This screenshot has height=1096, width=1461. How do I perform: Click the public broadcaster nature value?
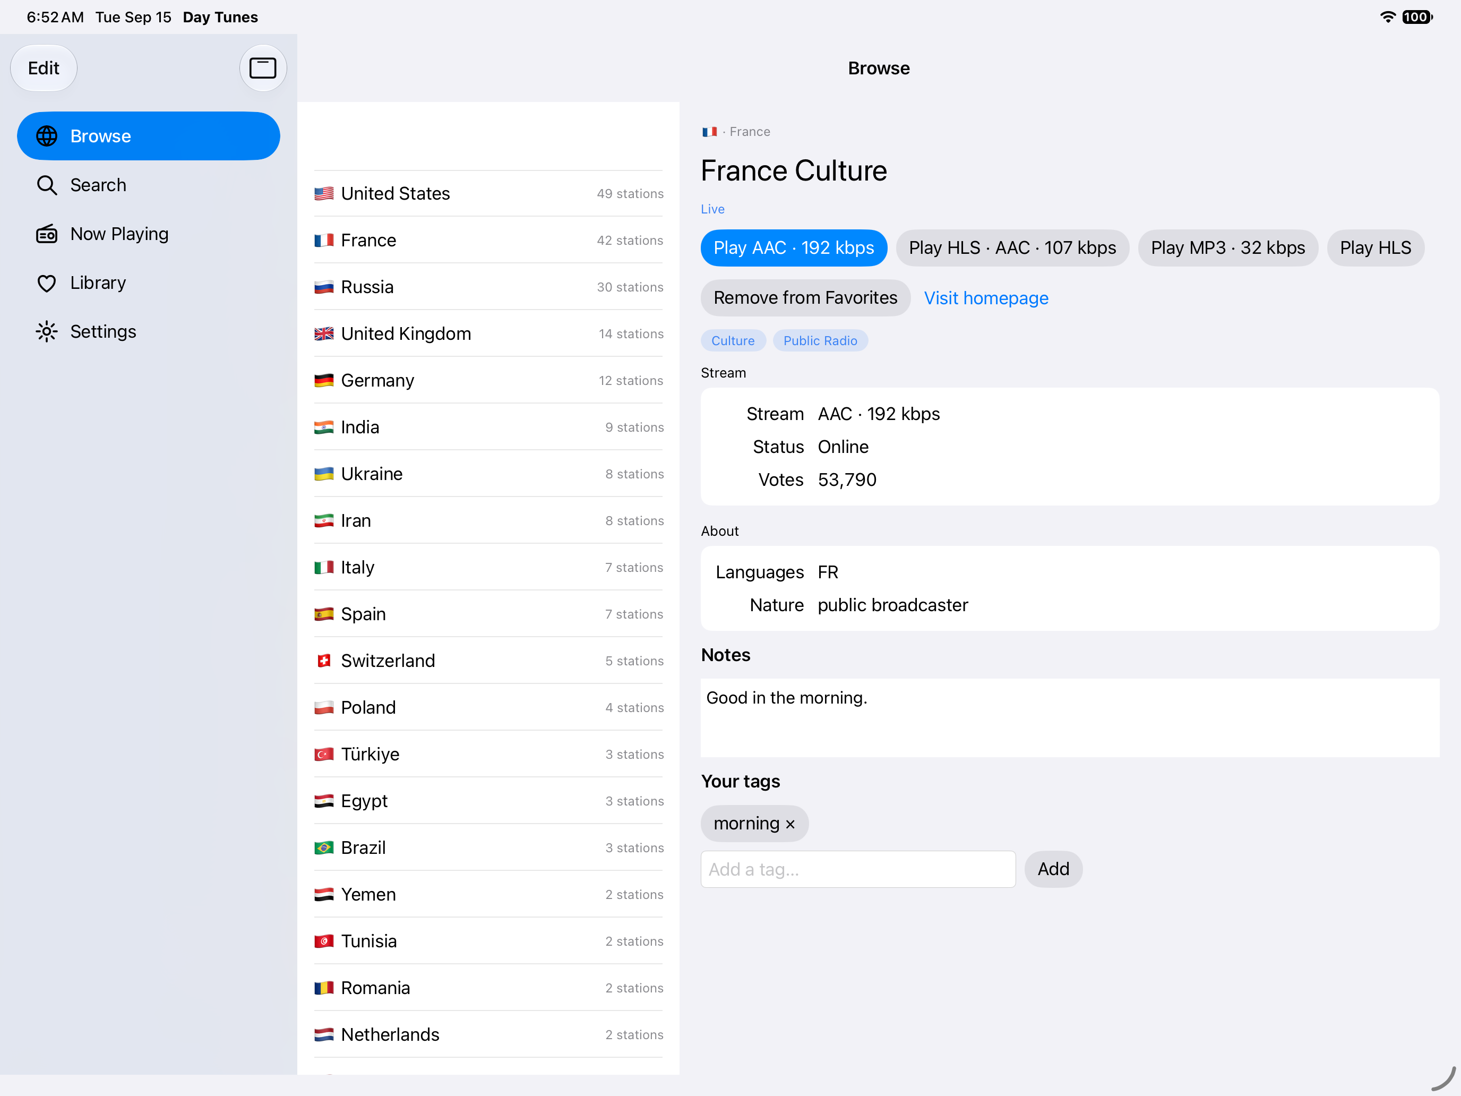892,605
